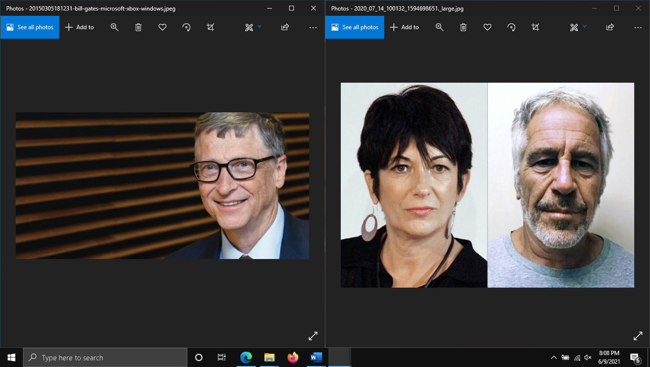Click See all photos in left Photos window
This screenshot has width=650, height=367.
pos(30,27)
